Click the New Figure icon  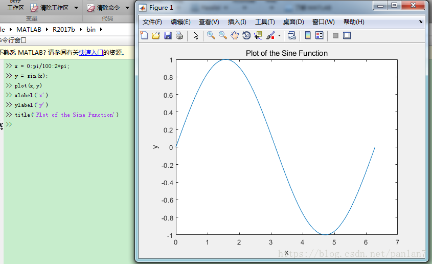(x=144, y=35)
